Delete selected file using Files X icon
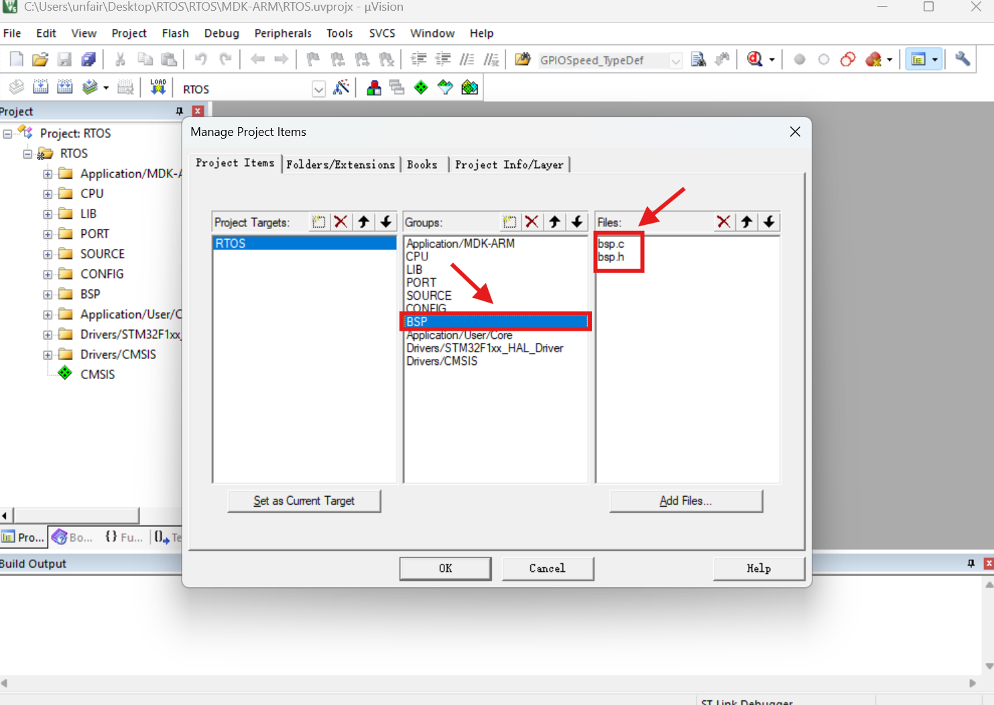This screenshot has width=994, height=705. coord(724,222)
